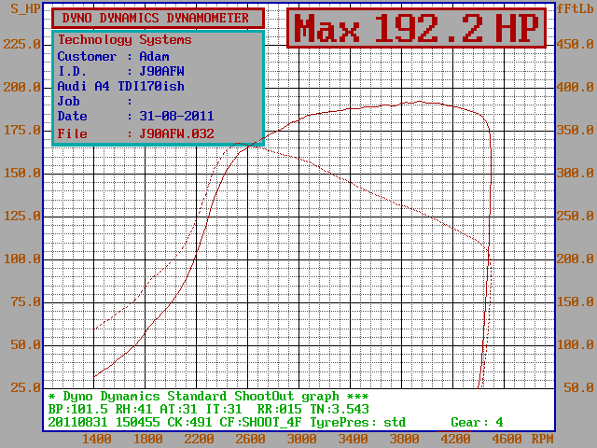Click RPM axis tick '2200'
597x448 pixels.
(x=199, y=439)
